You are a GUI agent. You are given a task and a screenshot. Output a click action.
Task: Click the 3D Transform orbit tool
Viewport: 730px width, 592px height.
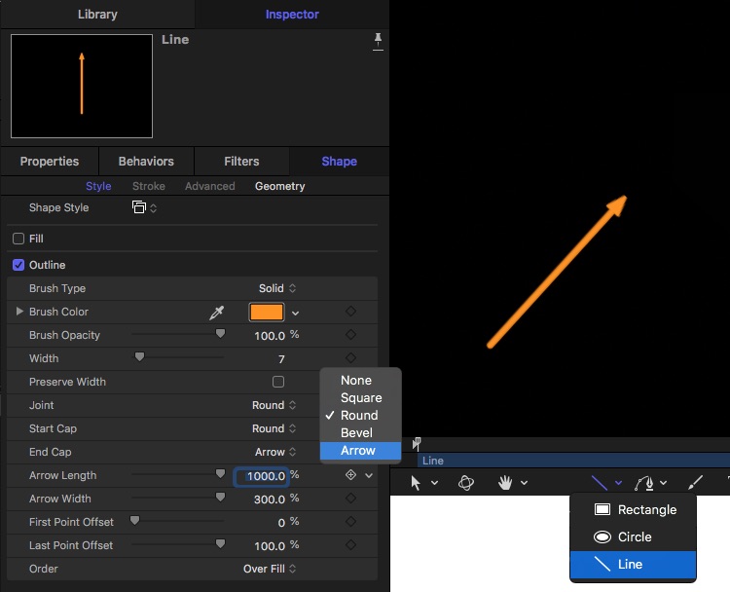pos(465,482)
